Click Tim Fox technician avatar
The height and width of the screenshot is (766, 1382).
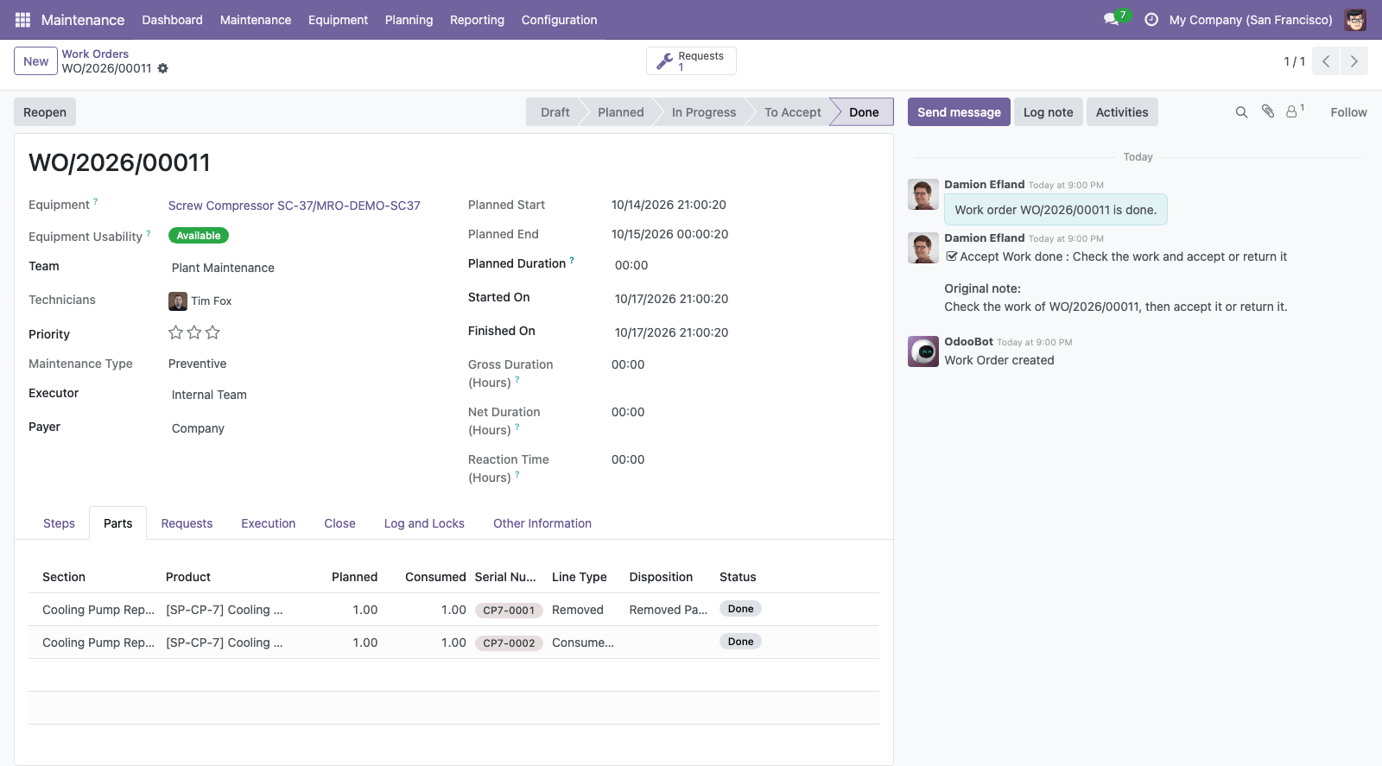(x=178, y=301)
